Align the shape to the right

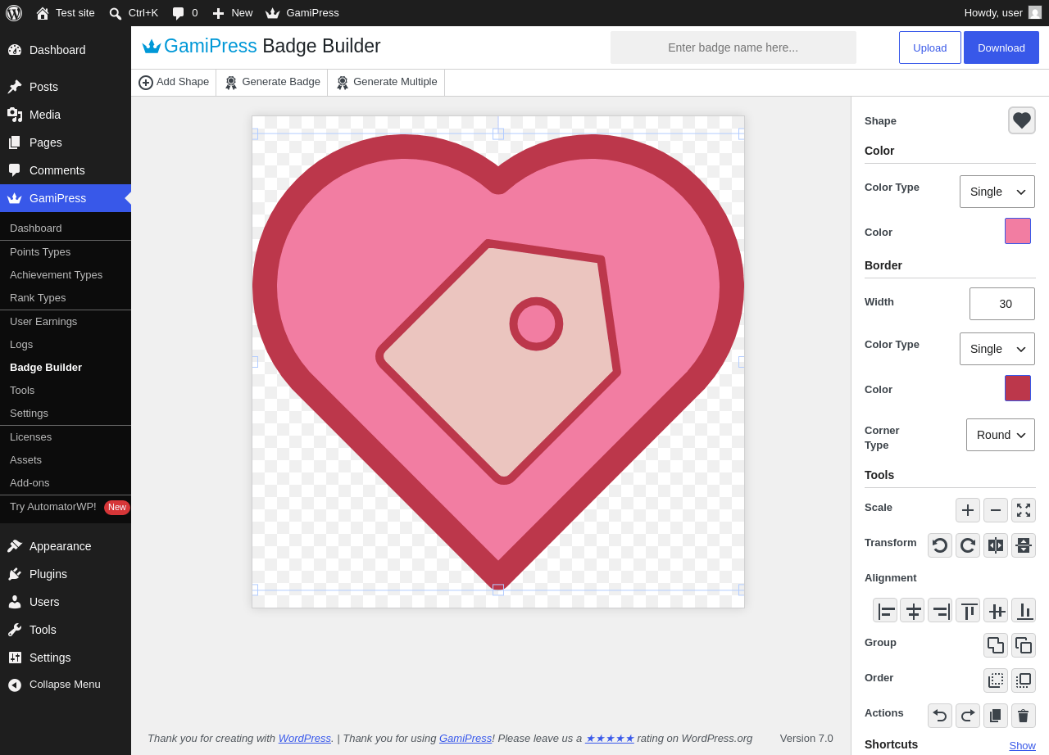(x=940, y=610)
